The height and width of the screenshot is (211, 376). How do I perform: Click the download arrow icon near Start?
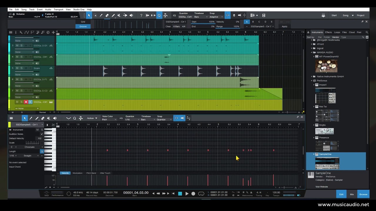tap(323, 15)
